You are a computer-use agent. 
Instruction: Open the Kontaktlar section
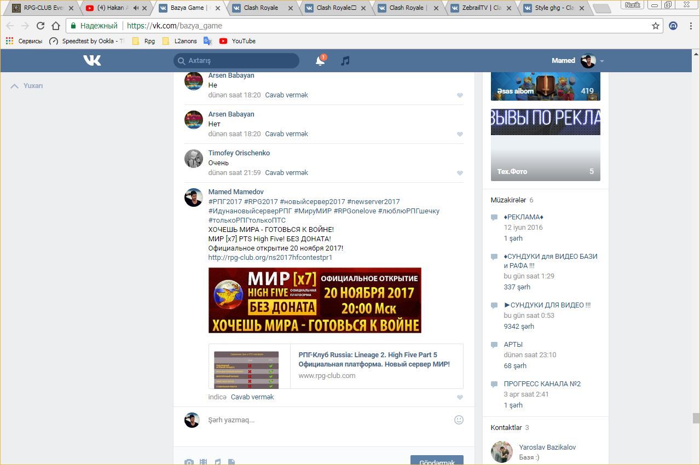[x=506, y=427]
